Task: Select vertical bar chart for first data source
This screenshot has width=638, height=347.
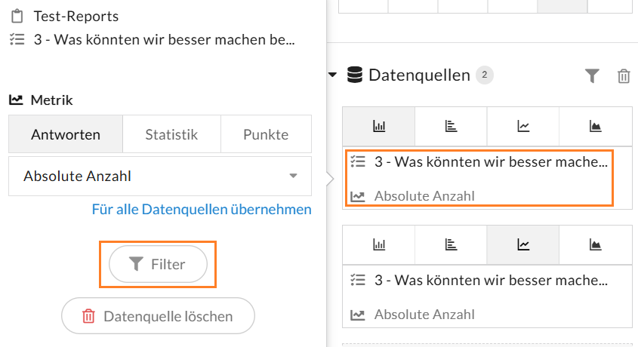Action: coord(379,127)
